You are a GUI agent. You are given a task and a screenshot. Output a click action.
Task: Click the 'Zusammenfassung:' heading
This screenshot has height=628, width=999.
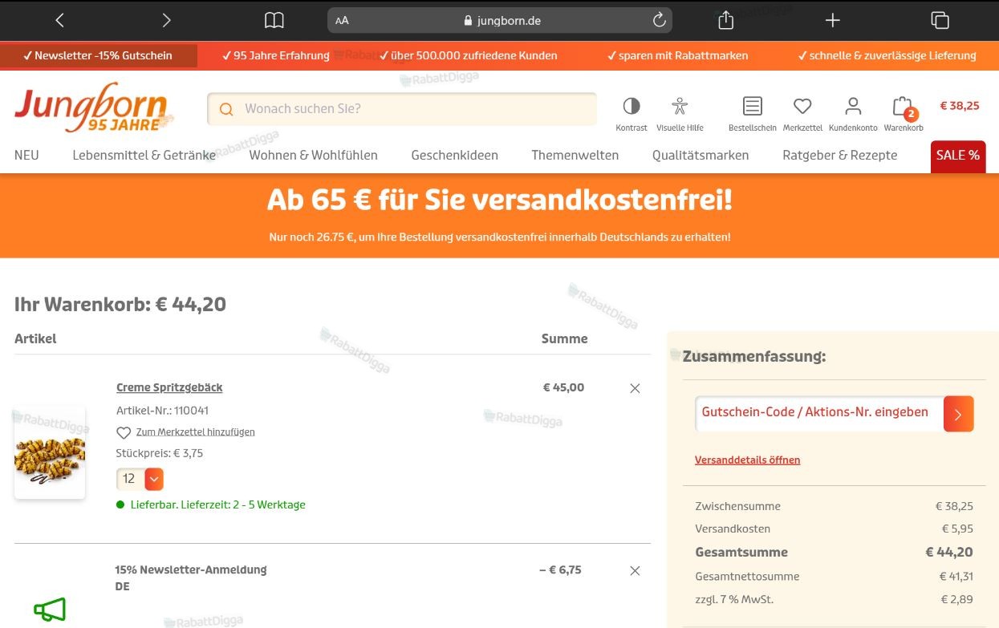[x=754, y=356]
